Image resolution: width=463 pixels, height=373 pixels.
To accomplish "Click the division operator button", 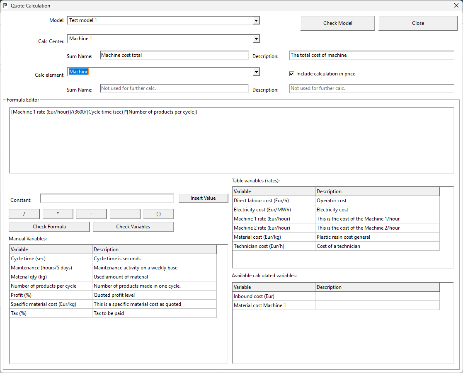I will click(24, 214).
